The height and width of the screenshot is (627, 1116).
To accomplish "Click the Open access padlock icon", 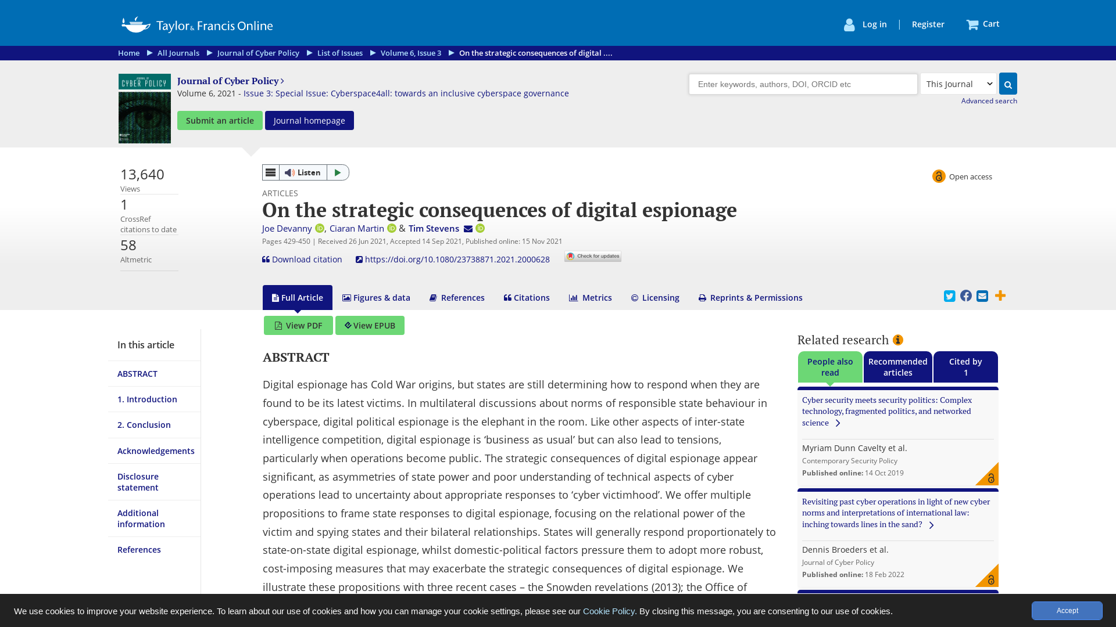I will point(939,176).
